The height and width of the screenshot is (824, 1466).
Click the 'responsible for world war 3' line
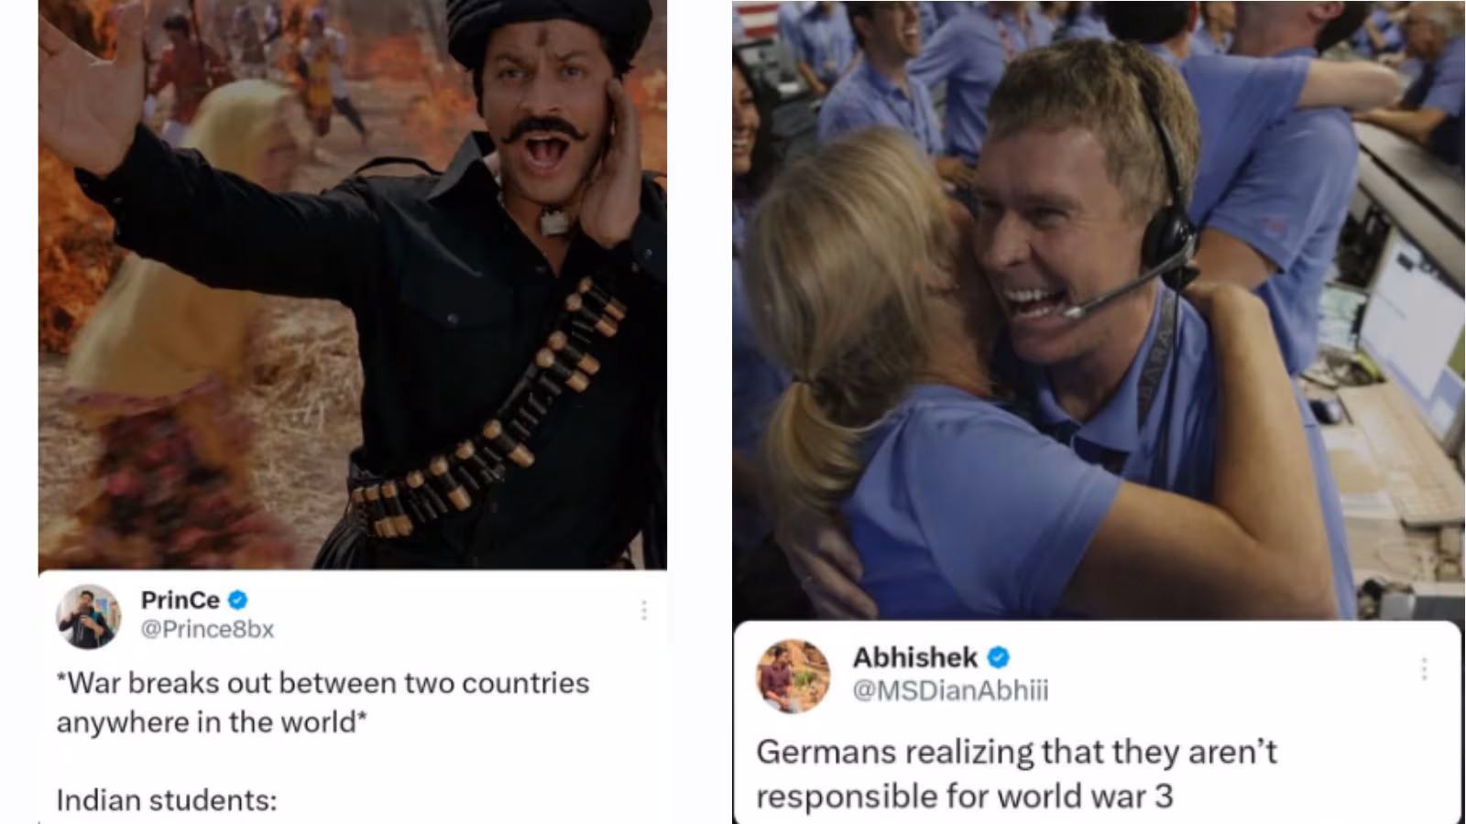coord(965,796)
